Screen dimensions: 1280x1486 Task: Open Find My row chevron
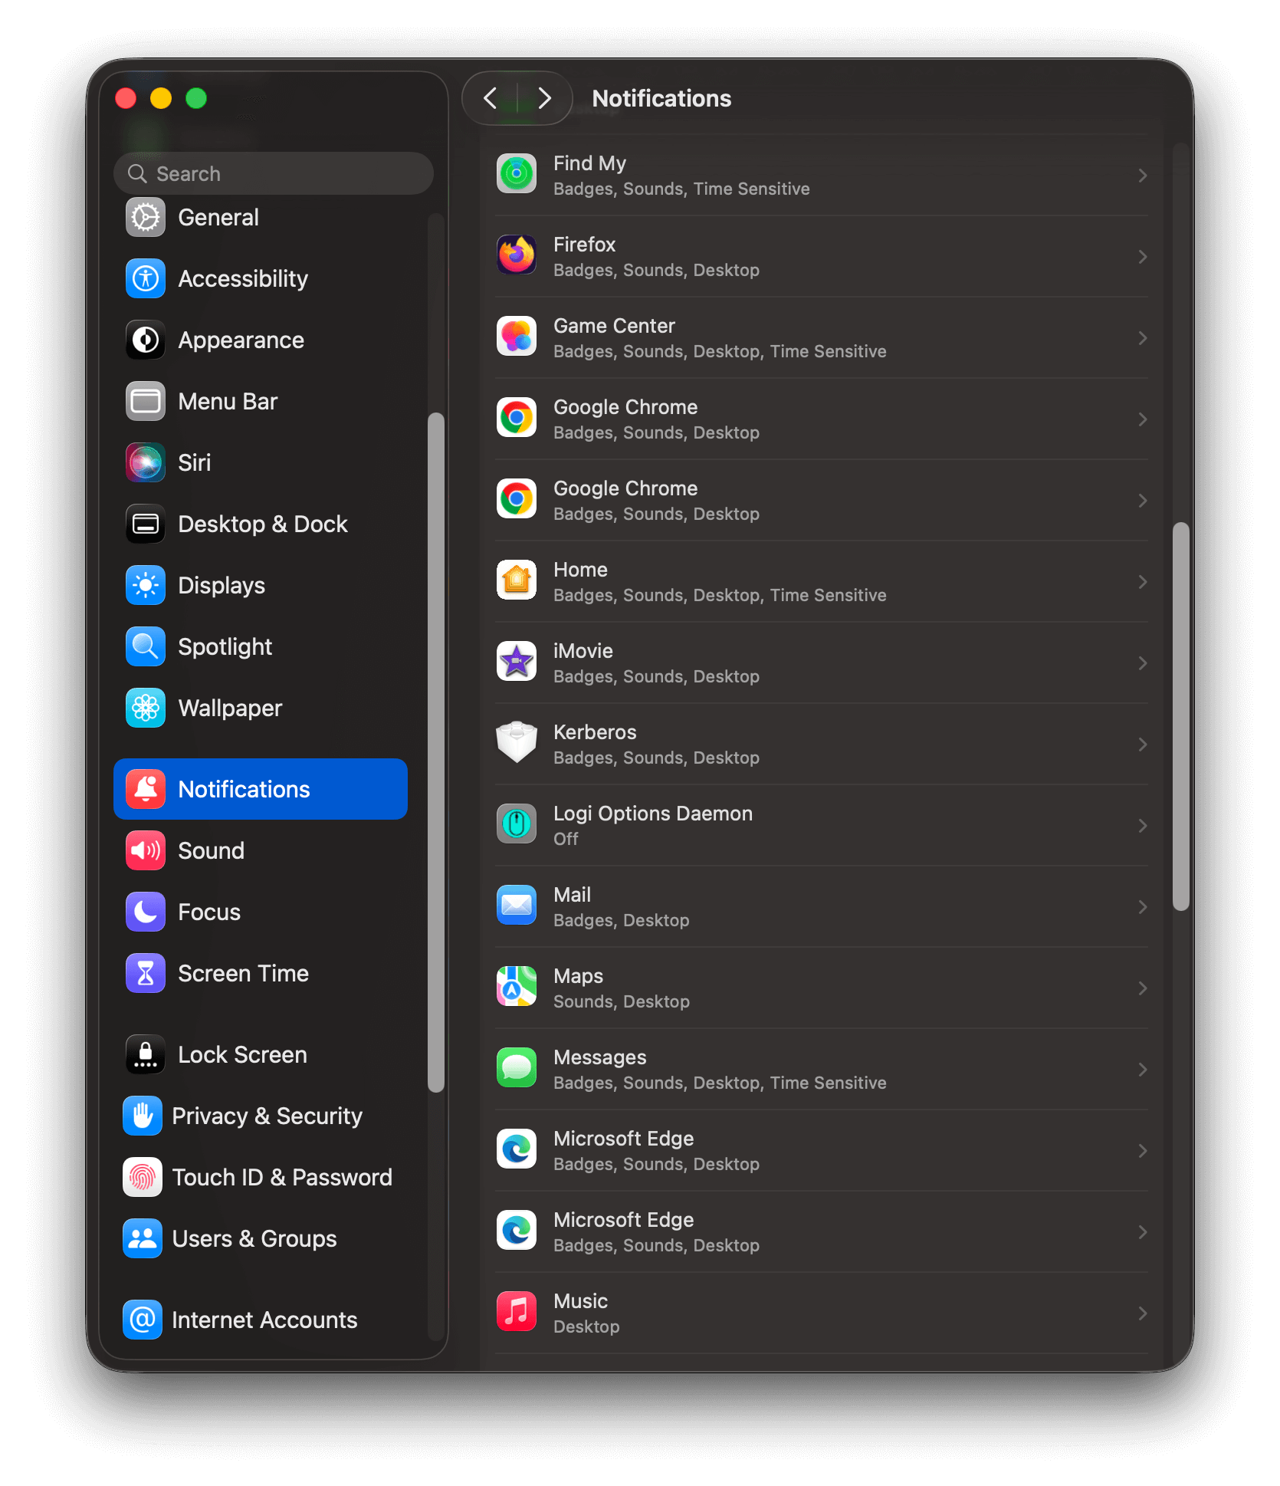tap(1142, 176)
